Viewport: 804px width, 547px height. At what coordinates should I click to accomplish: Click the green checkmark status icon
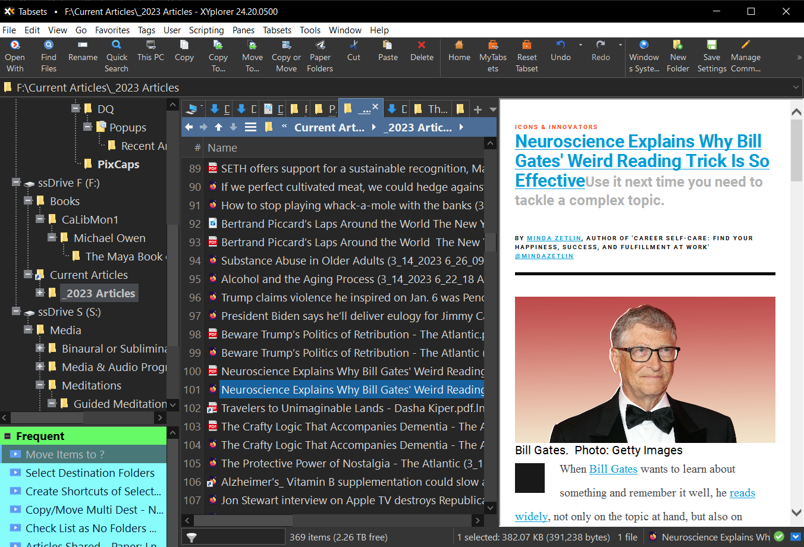(779, 536)
